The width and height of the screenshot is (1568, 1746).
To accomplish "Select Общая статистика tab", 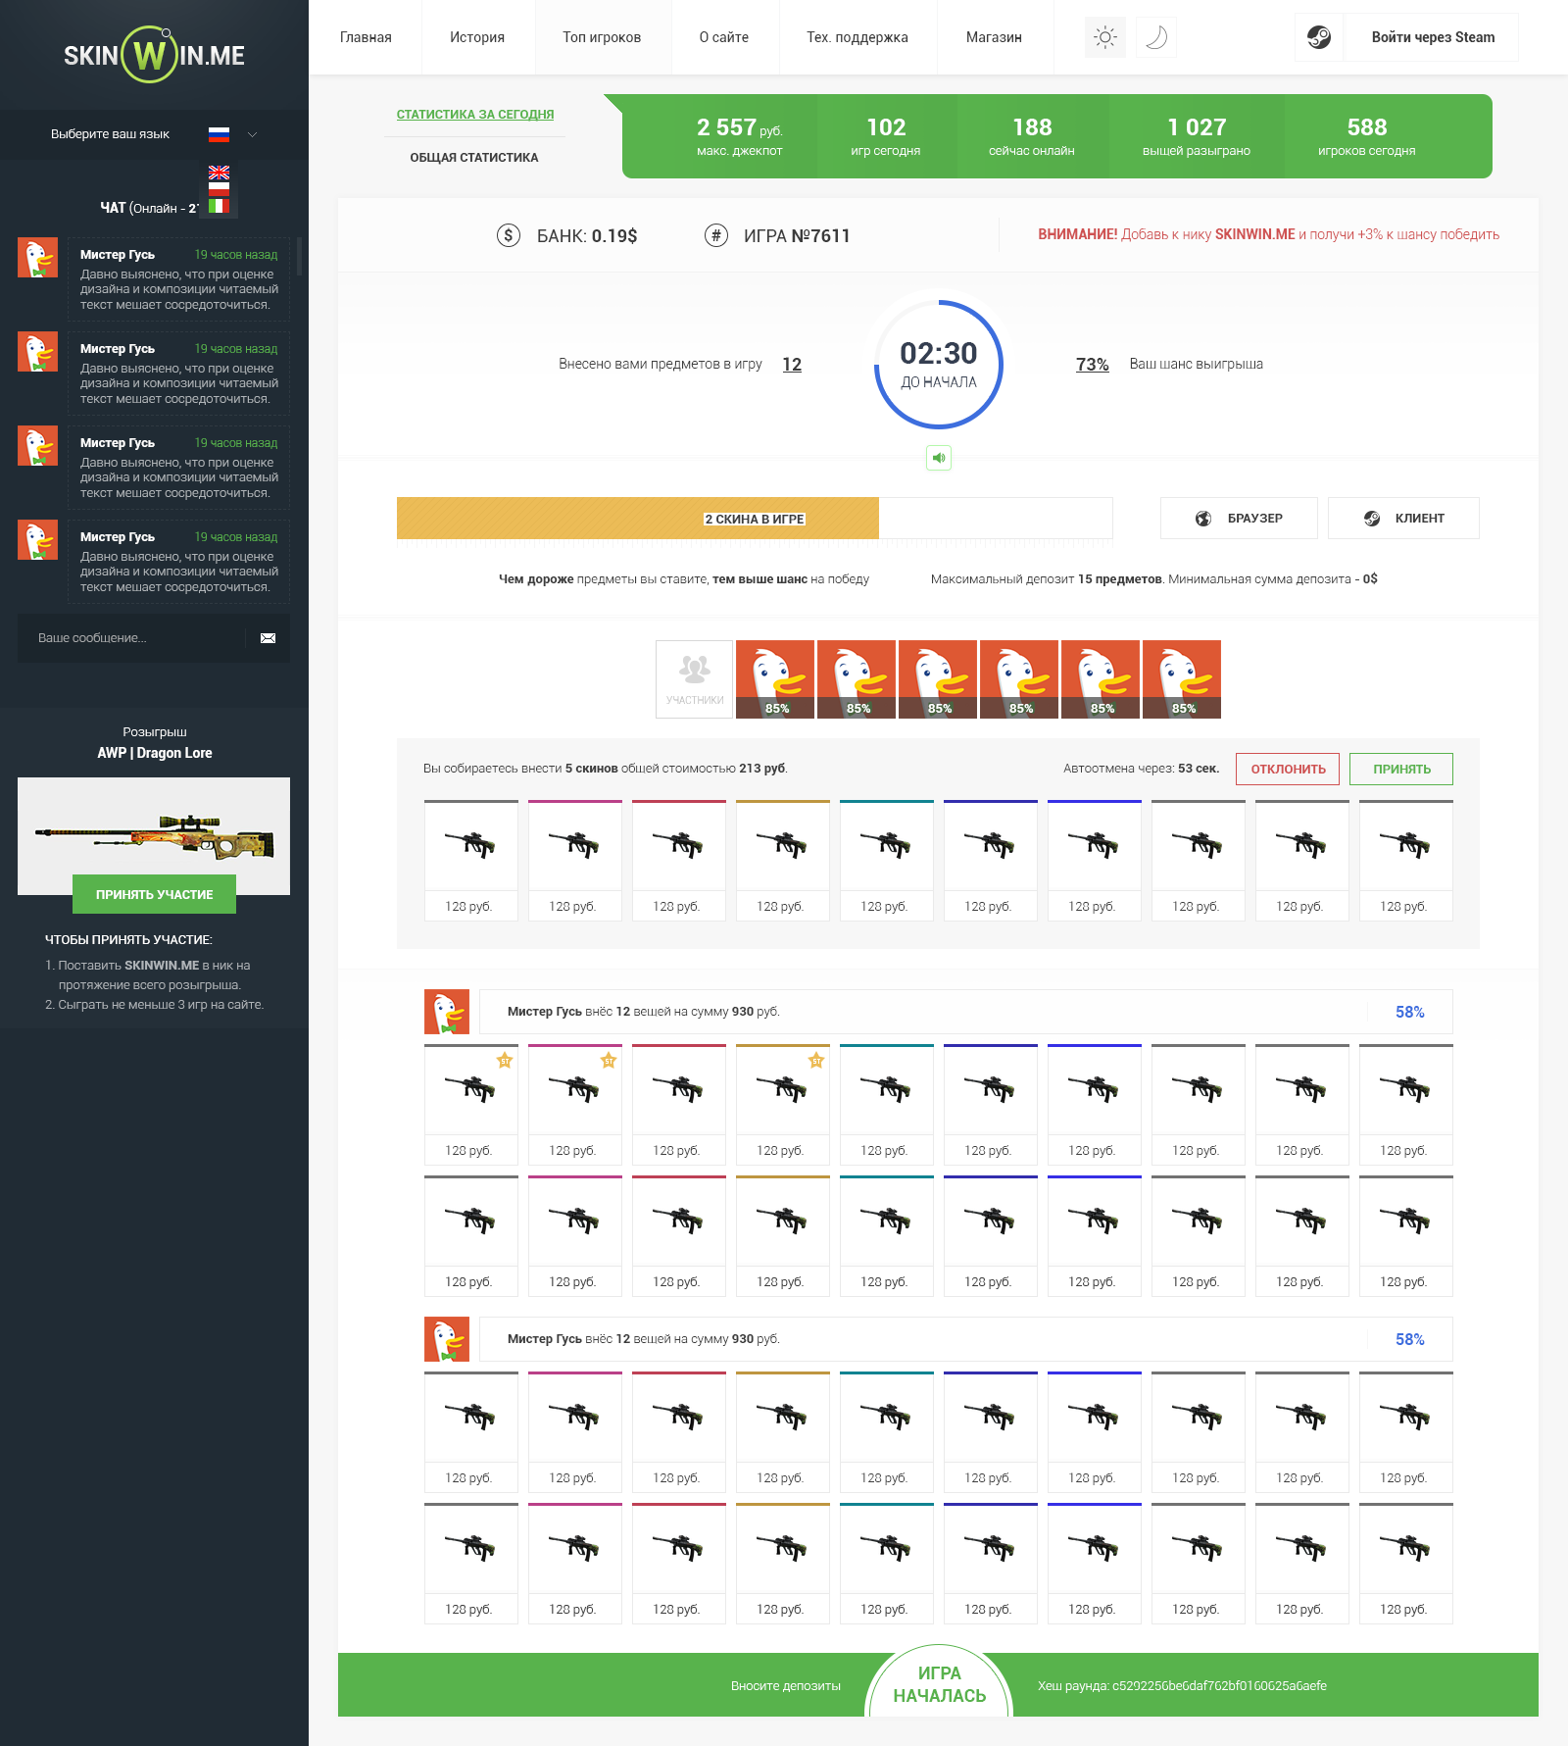I will 474,158.
